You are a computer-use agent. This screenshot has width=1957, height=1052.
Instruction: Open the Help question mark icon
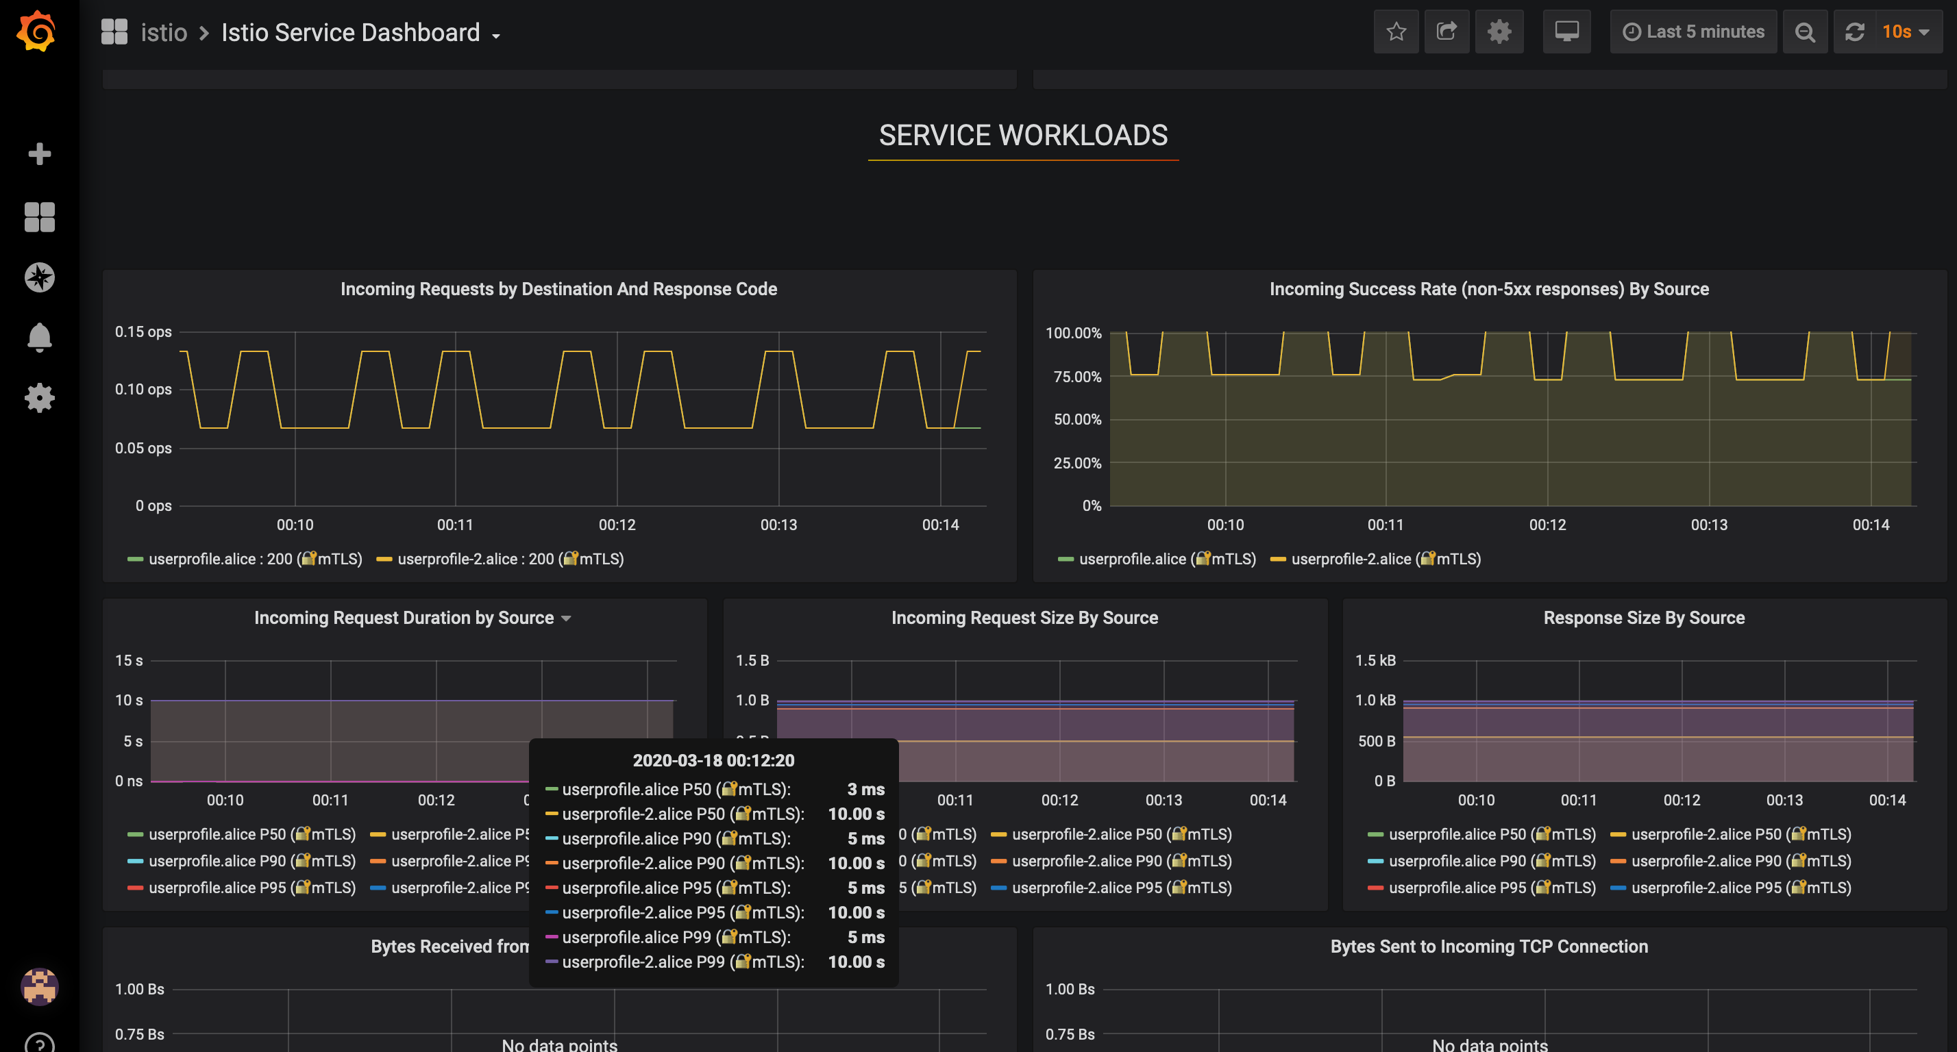pyautogui.click(x=40, y=1044)
